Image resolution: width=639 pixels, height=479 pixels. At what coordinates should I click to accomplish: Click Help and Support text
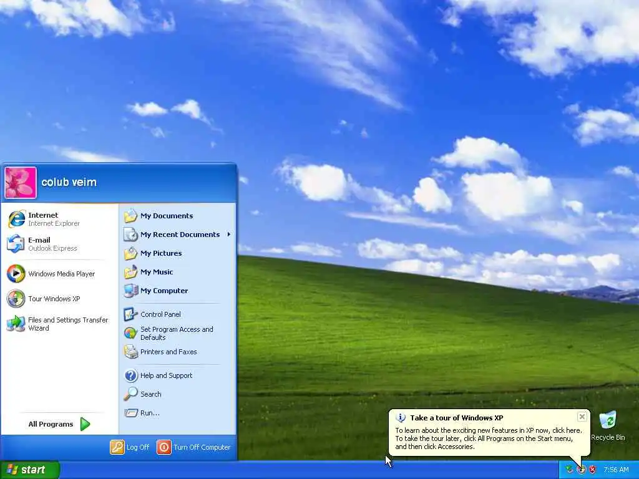point(166,375)
